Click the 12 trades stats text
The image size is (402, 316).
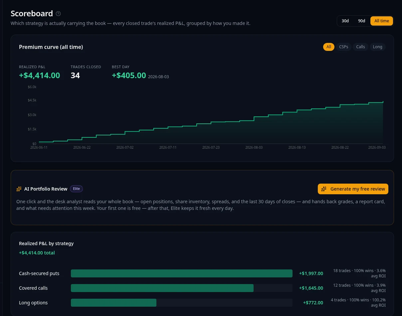pos(359,288)
